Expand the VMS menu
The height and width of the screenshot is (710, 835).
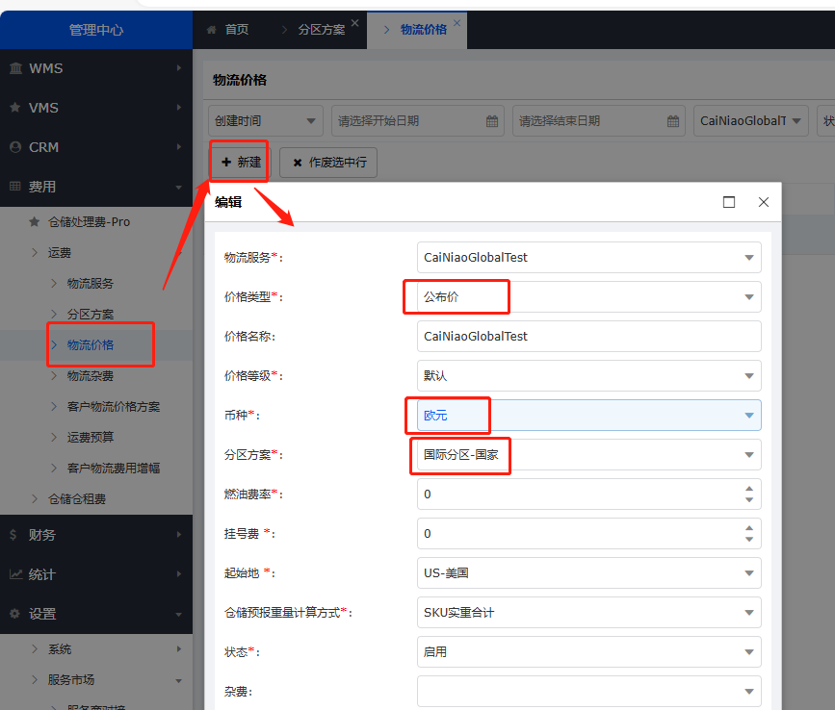click(96, 108)
